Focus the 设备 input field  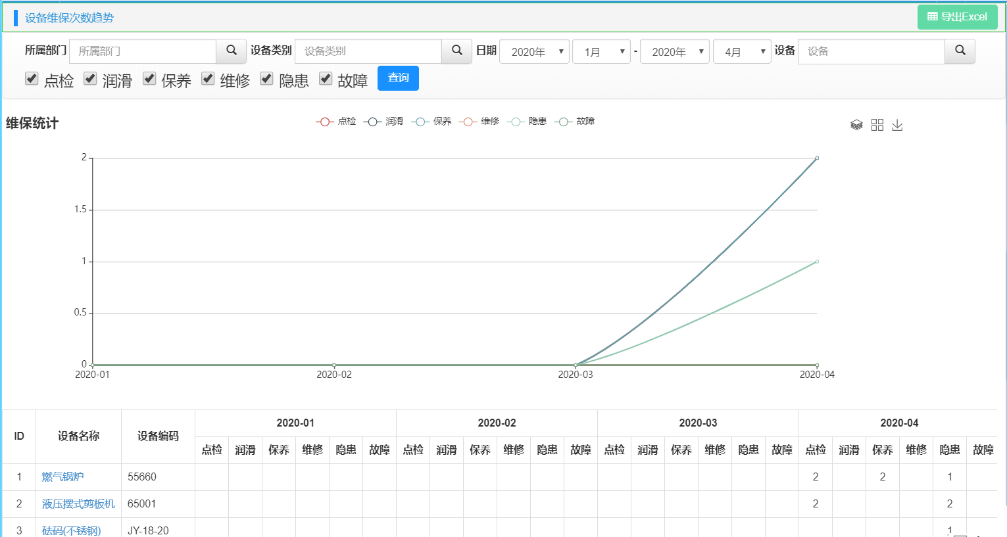pos(872,51)
